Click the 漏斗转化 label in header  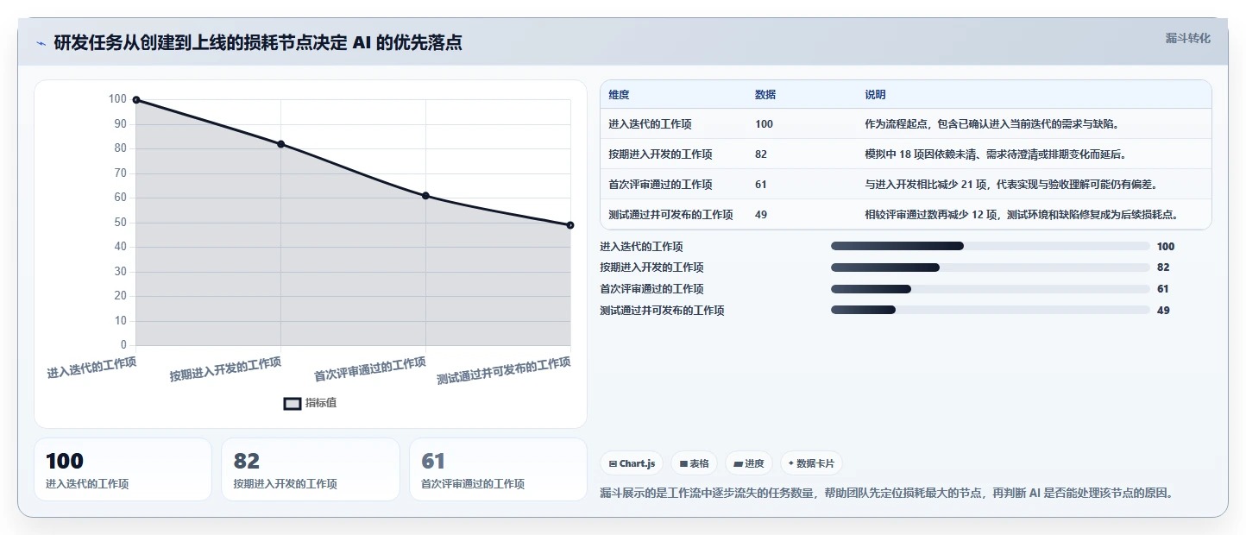click(1187, 39)
